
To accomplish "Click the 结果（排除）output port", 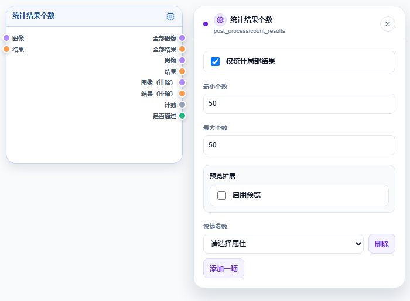I will coord(182,94).
